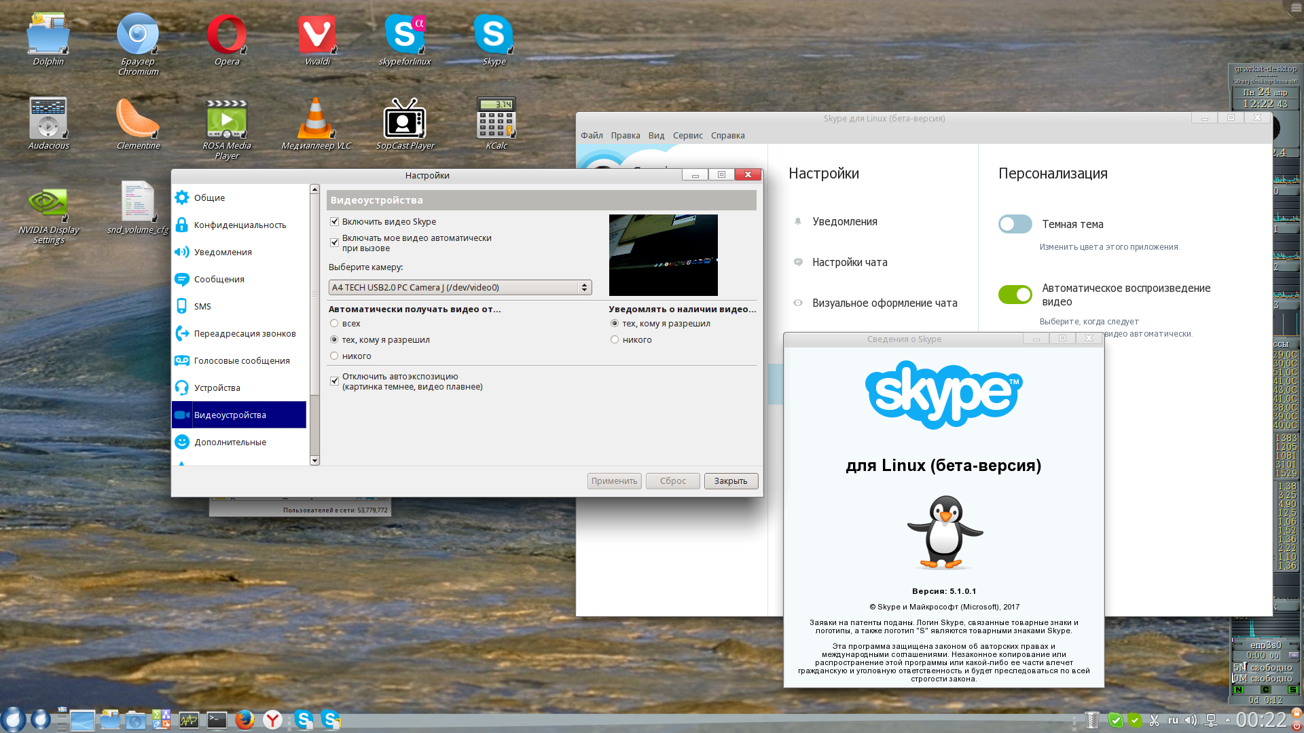Open VLC media player desktop icon

(316, 119)
